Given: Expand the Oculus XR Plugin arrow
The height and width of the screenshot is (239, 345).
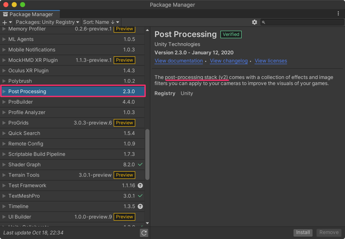Looking at the screenshot, I should (x=4, y=71).
